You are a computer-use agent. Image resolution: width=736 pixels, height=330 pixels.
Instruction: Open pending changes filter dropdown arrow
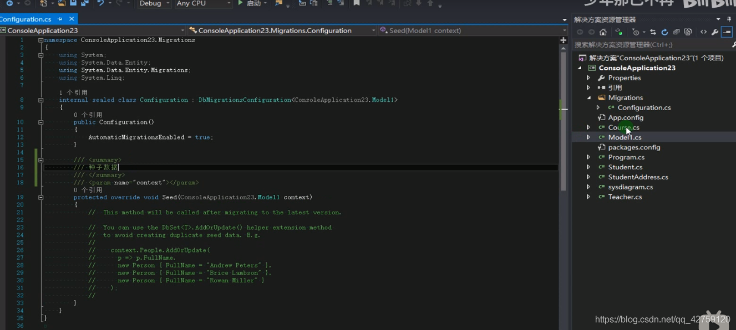[x=644, y=32]
